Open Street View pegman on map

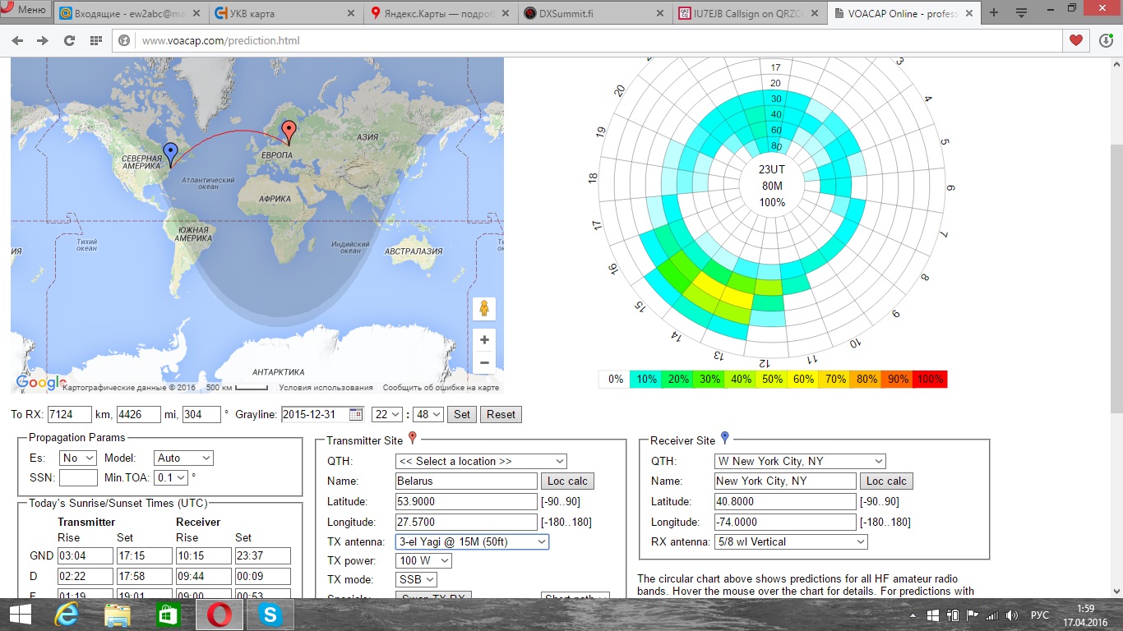pos(484,308)
